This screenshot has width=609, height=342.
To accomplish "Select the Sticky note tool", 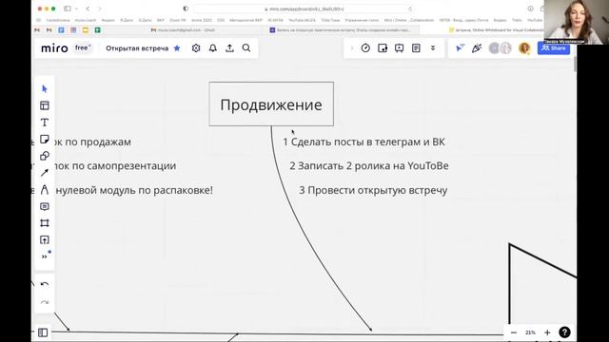I will pos(45,140).
